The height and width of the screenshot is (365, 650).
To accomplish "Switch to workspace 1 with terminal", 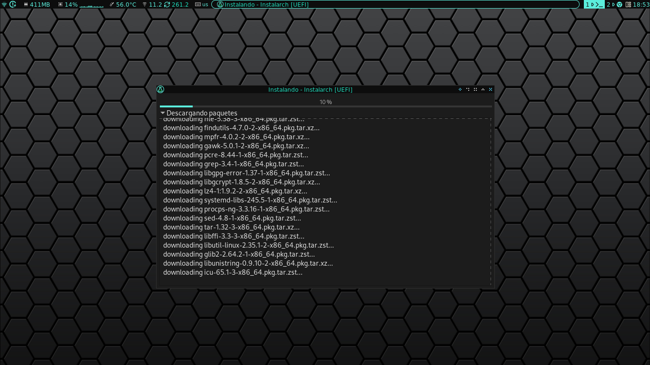I will click(x=594, y=4).
